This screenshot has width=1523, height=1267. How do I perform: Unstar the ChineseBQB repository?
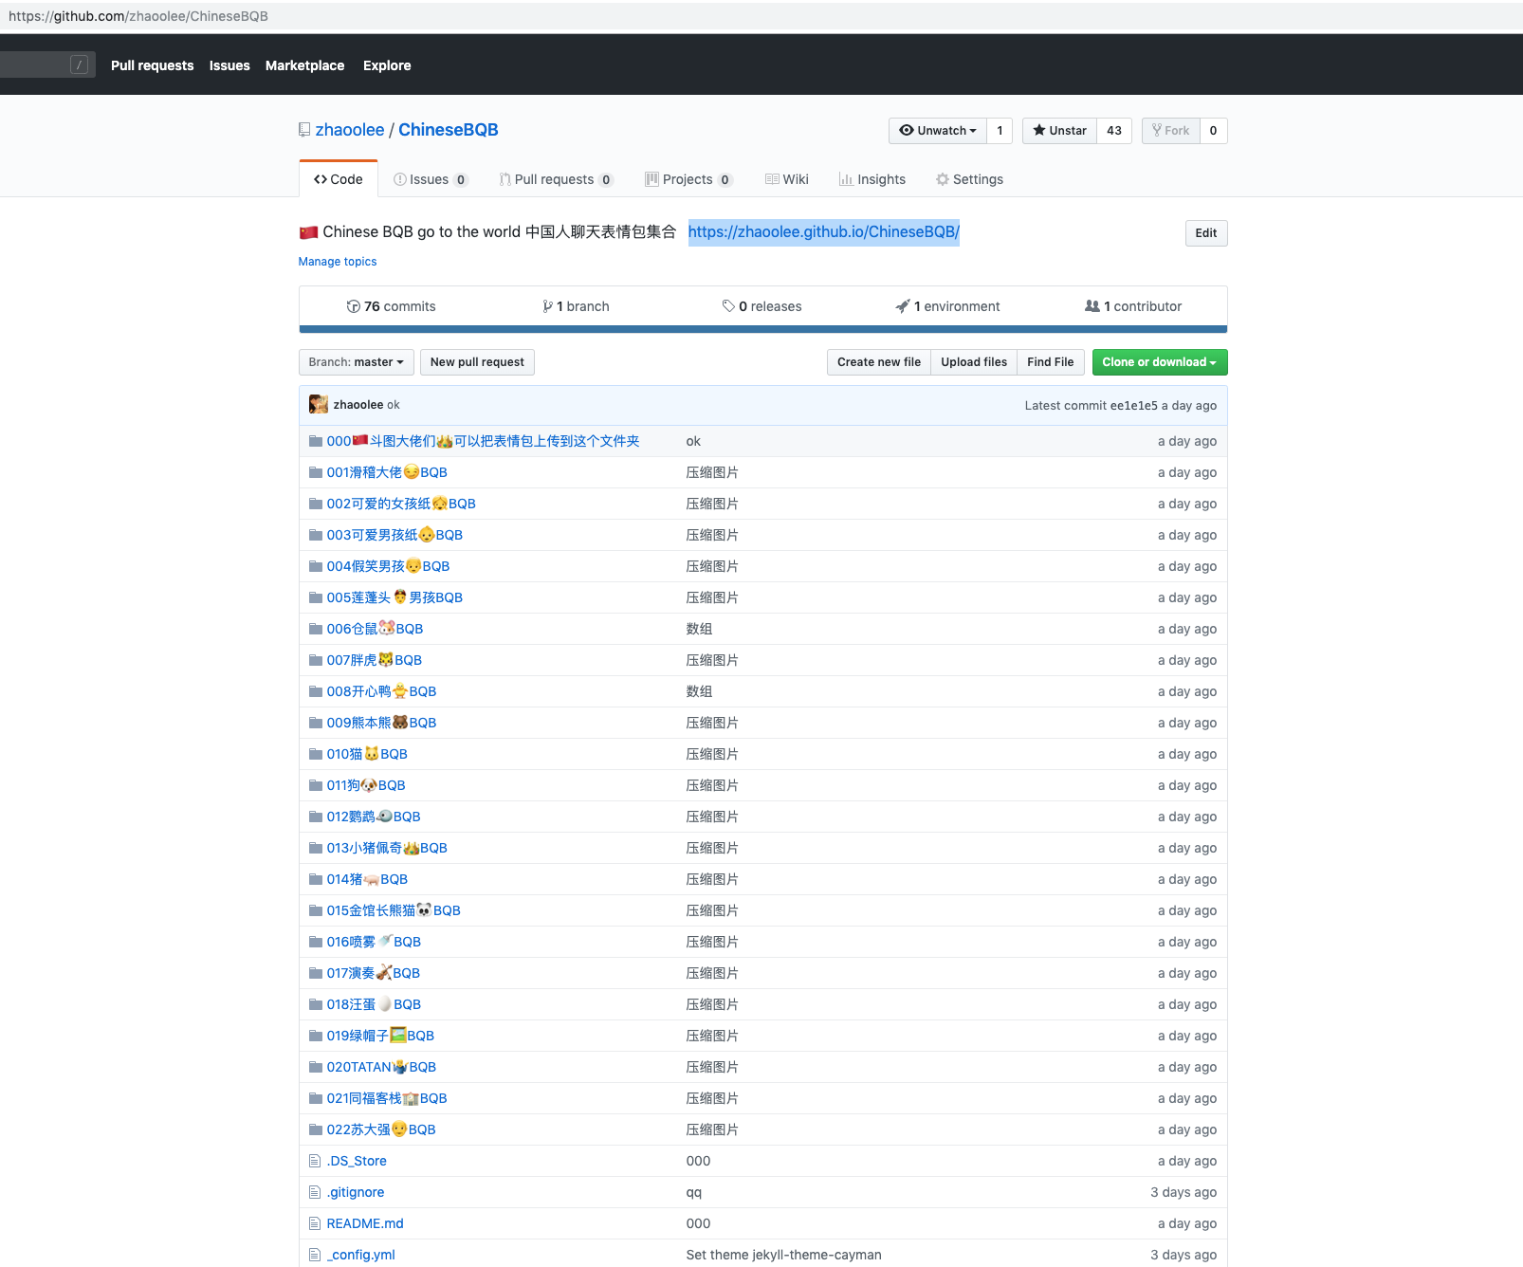[1058, 130]
